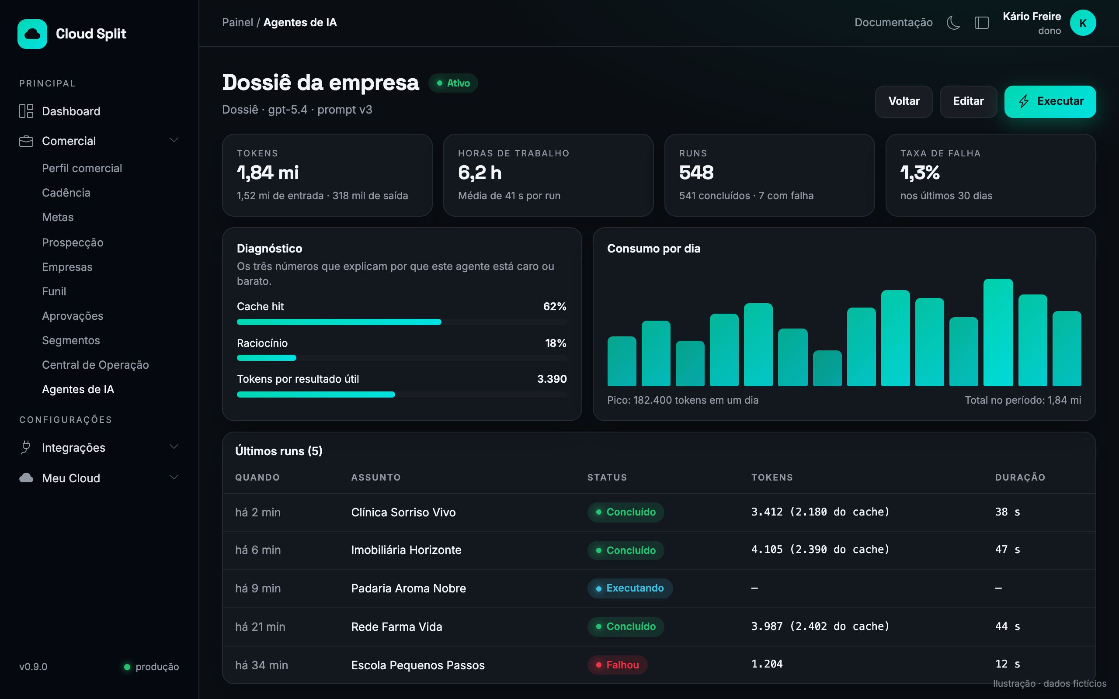Click the produção environment indicator

151,667
